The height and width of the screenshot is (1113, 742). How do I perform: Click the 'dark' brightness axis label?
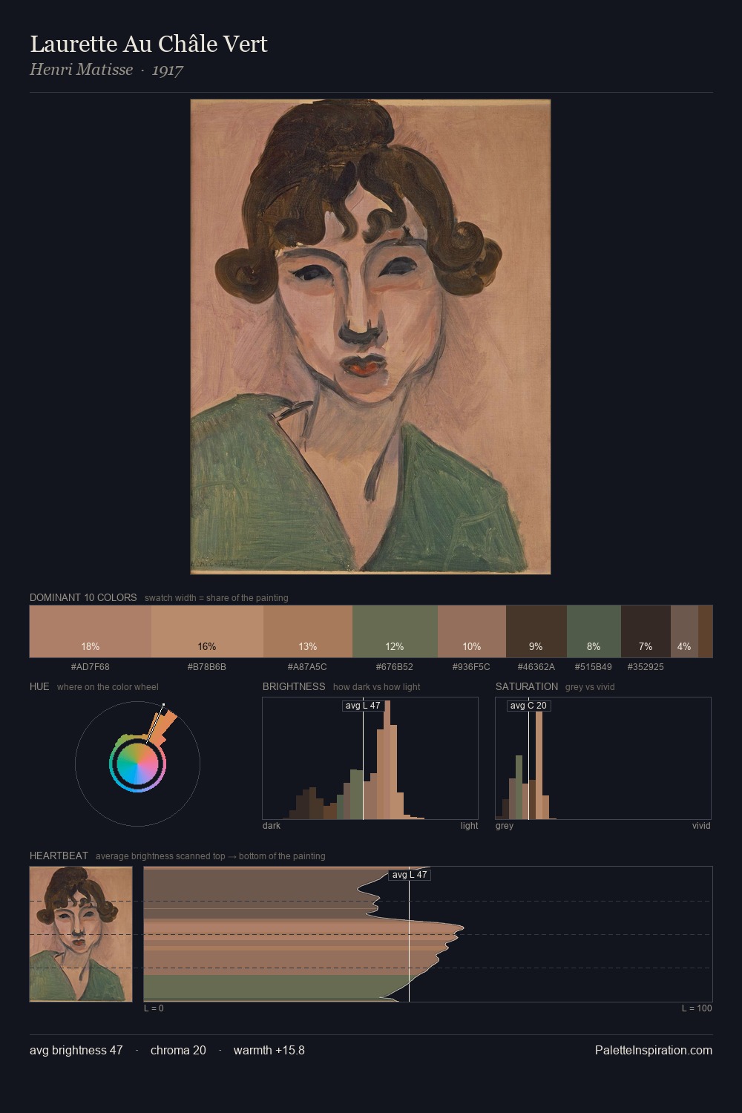click(x=272, y=826)
